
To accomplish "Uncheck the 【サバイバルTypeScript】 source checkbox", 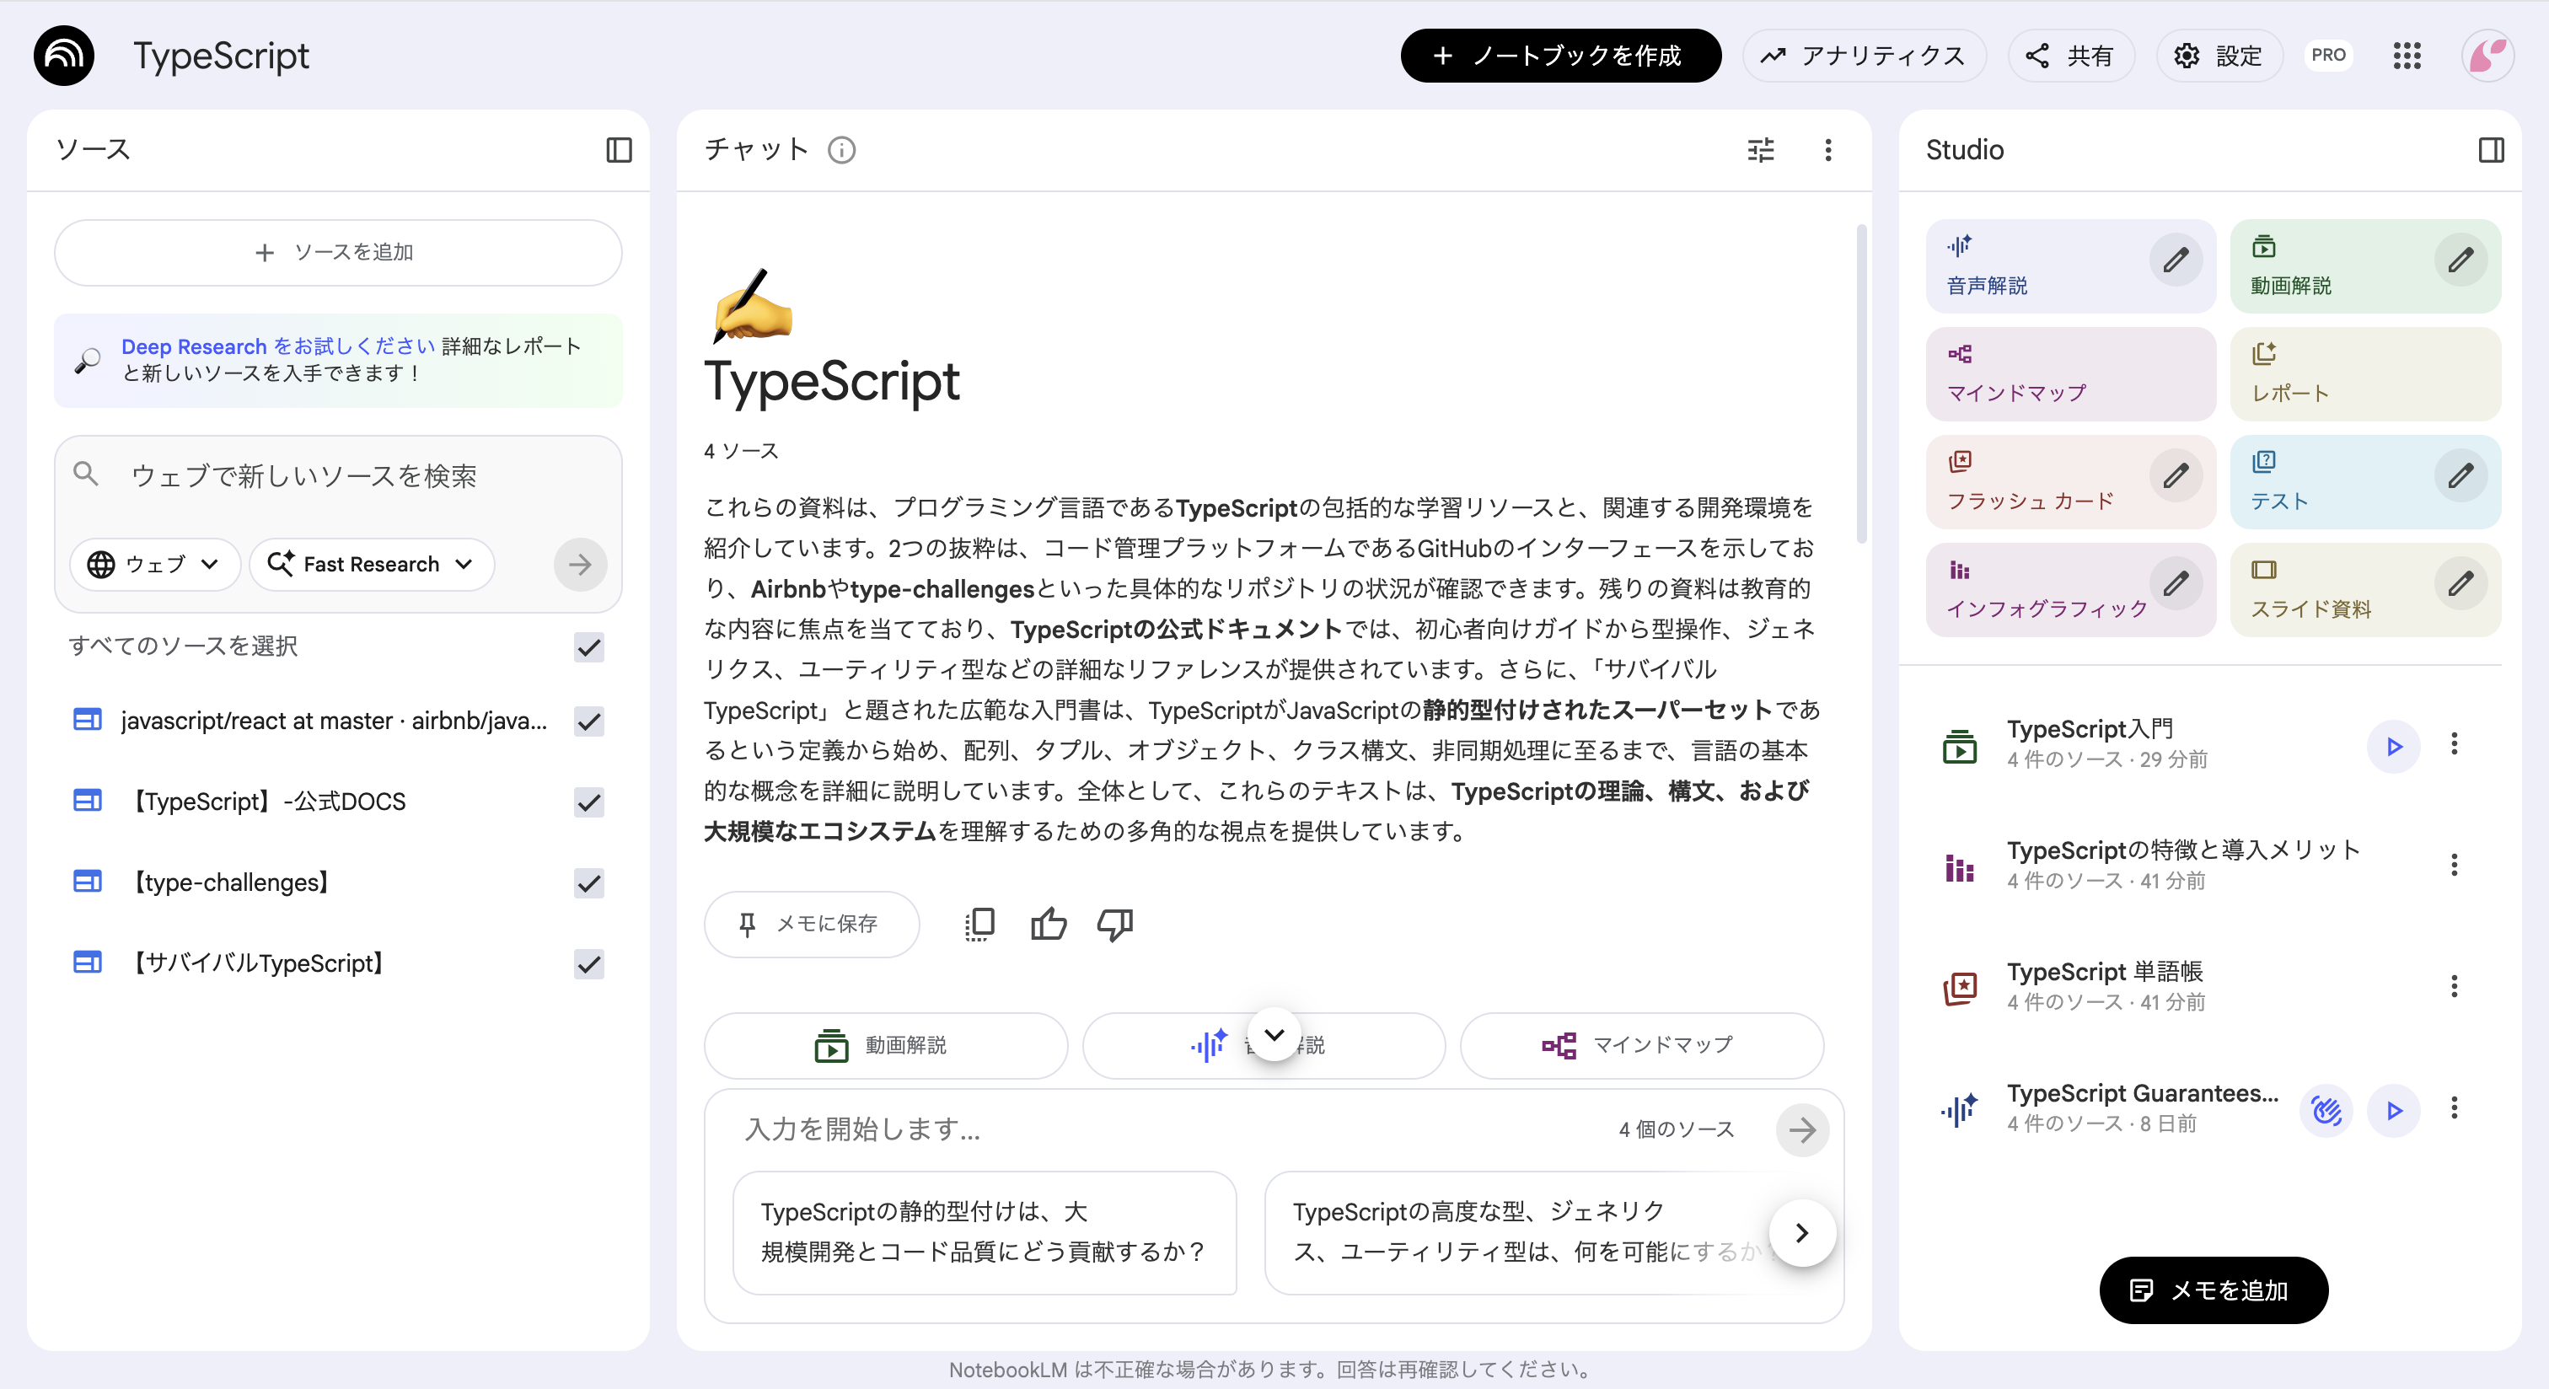I will click(x=588, y=963).
